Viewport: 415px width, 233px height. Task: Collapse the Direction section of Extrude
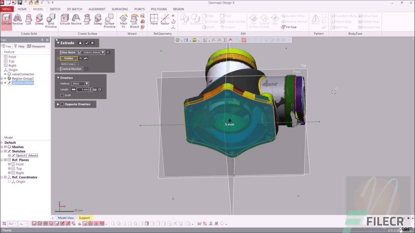58,78
